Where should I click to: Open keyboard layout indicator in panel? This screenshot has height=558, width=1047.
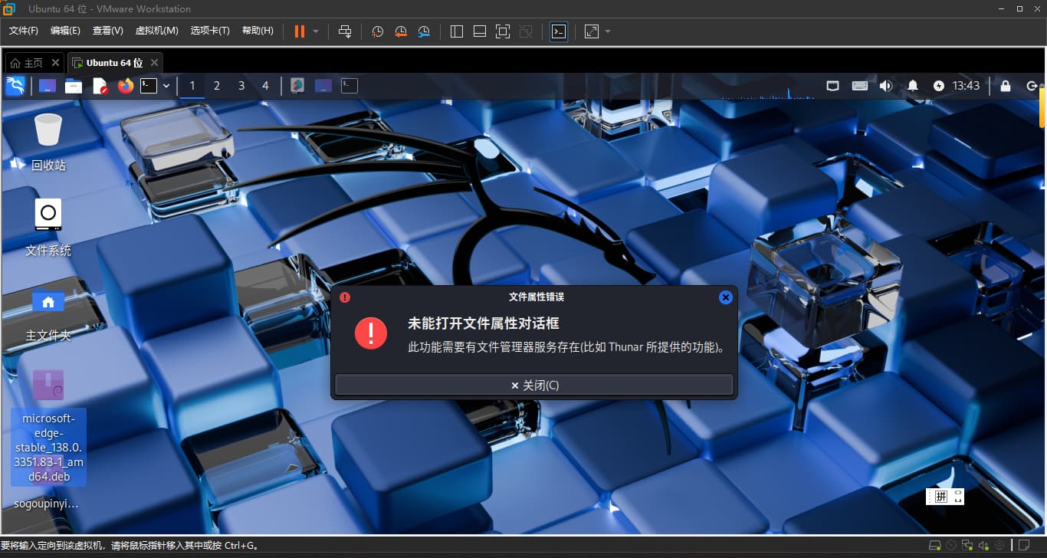(x=859, y=86)
